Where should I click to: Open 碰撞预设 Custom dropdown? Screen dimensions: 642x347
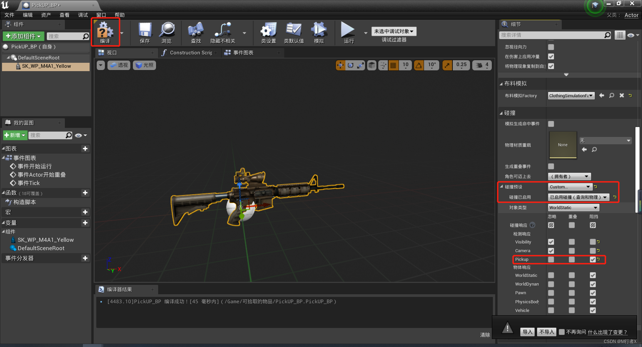(x=570, y=187)
